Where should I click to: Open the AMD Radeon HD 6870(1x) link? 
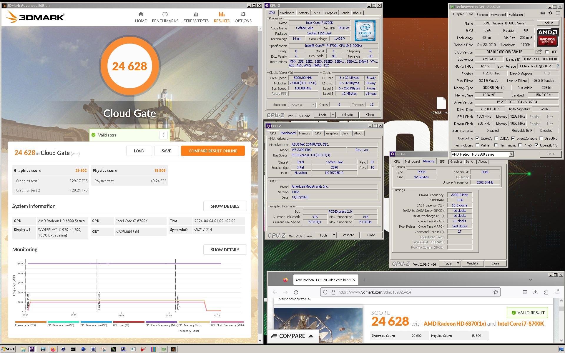(x=455, y=324)
